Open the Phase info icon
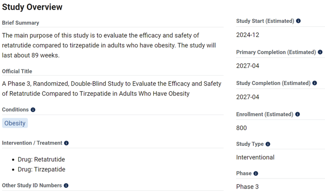 point(256,174)
